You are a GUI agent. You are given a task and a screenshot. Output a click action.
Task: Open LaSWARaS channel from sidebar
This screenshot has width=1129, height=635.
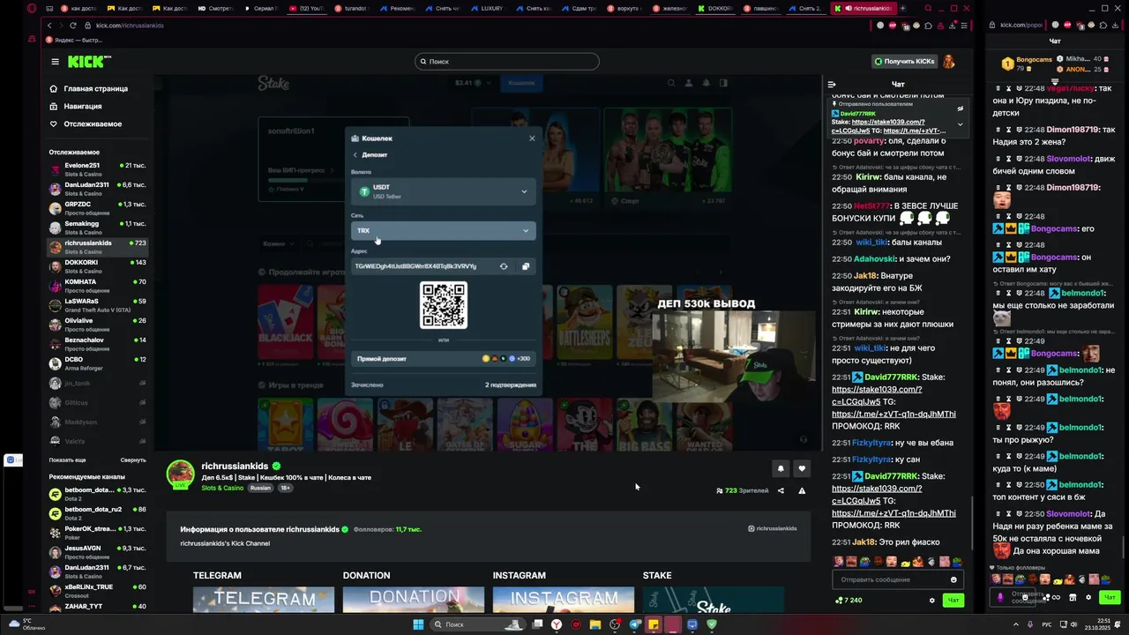(97, 304)
